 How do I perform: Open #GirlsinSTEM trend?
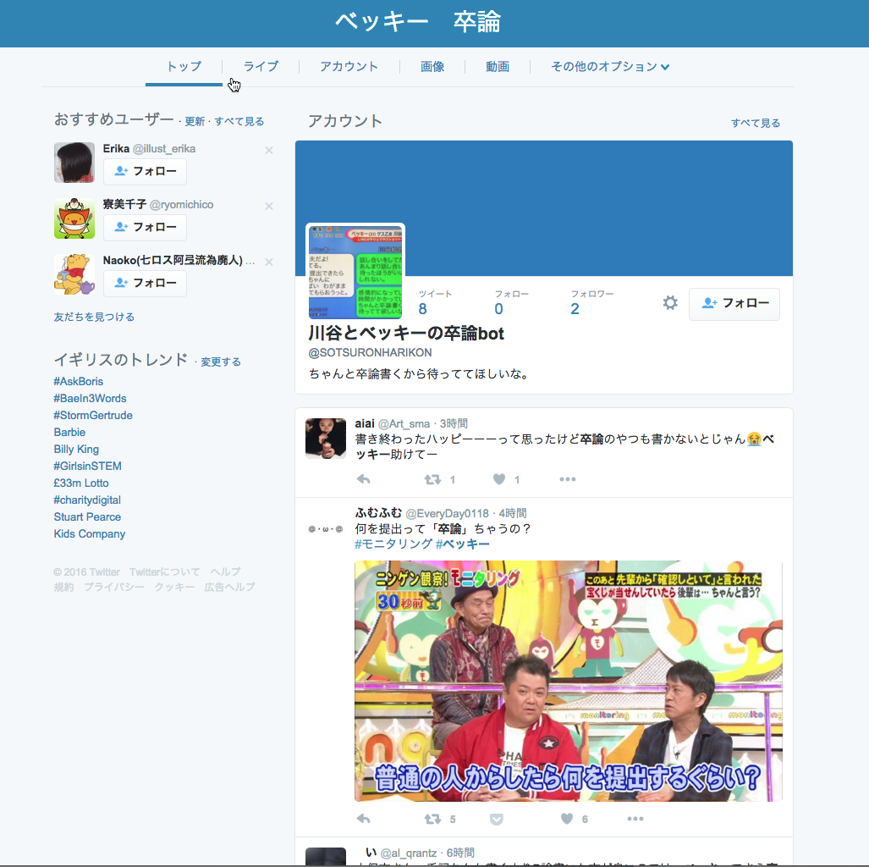pos(87,466)
